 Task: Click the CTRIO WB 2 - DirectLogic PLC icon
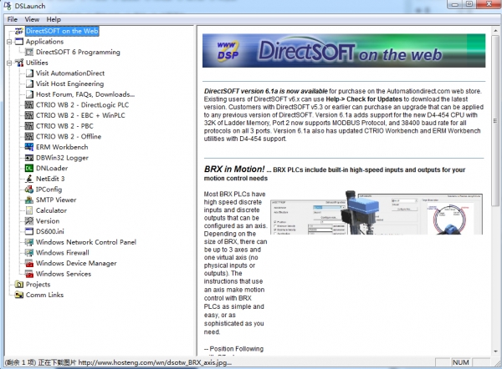tap(29, 105)
